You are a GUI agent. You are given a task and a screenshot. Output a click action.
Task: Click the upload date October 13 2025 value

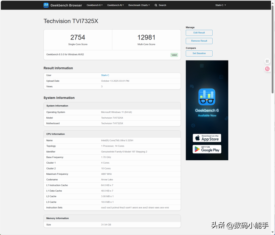[115, 81]
